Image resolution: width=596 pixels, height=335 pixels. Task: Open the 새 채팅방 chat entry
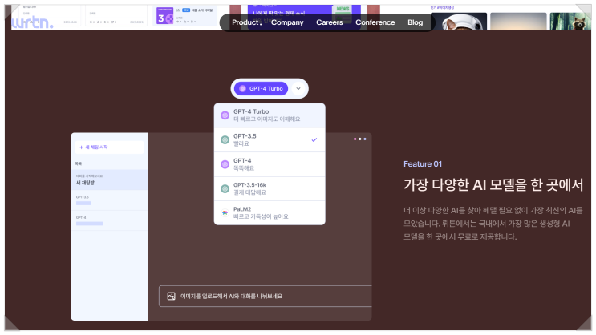[x=109, y=180]
